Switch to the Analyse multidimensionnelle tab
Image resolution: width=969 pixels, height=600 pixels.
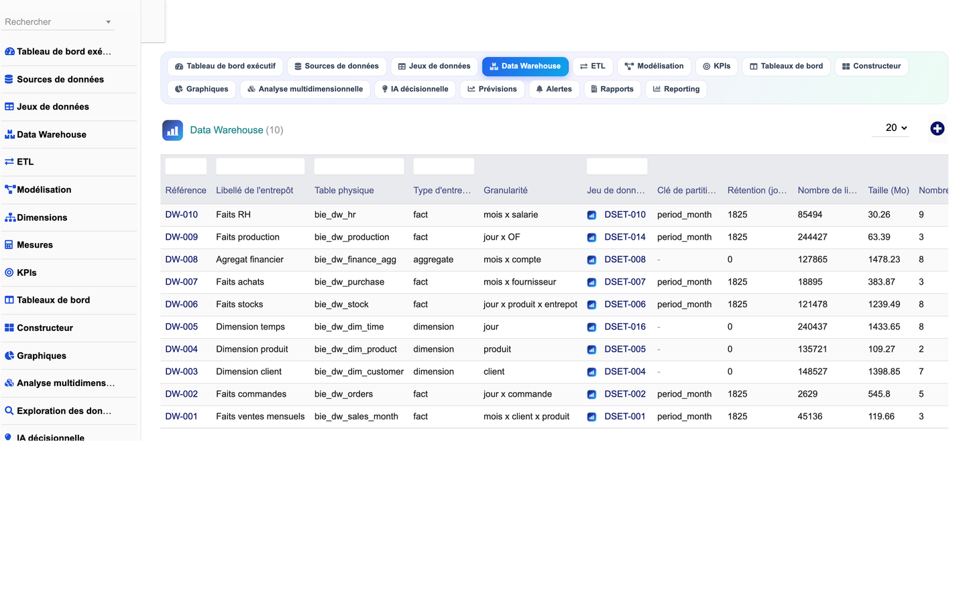305,89
